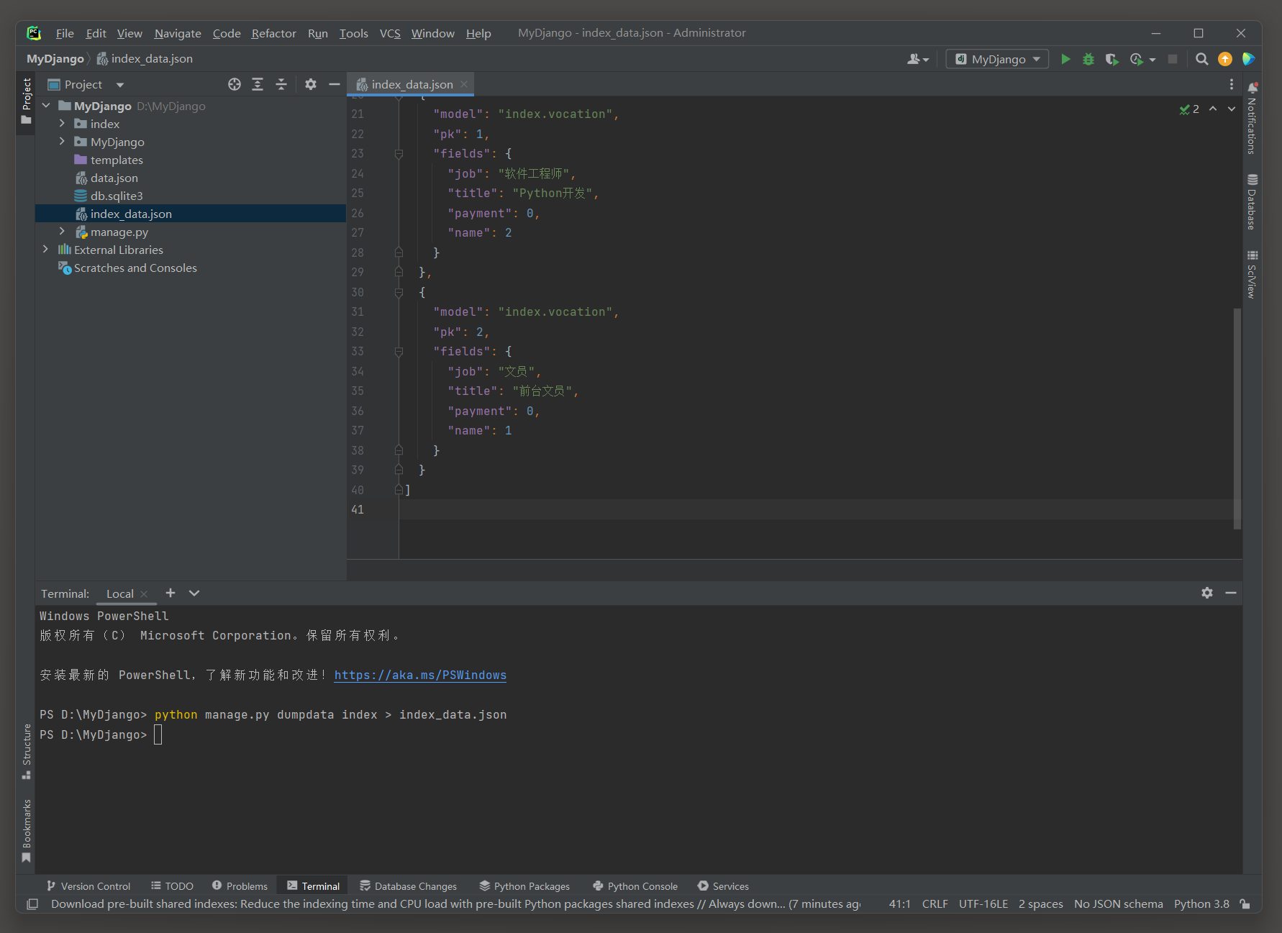This screenshot has width=1282, height=933.
Task: Change CRLF line separator in status bar
Action: (x=935, y=904)
